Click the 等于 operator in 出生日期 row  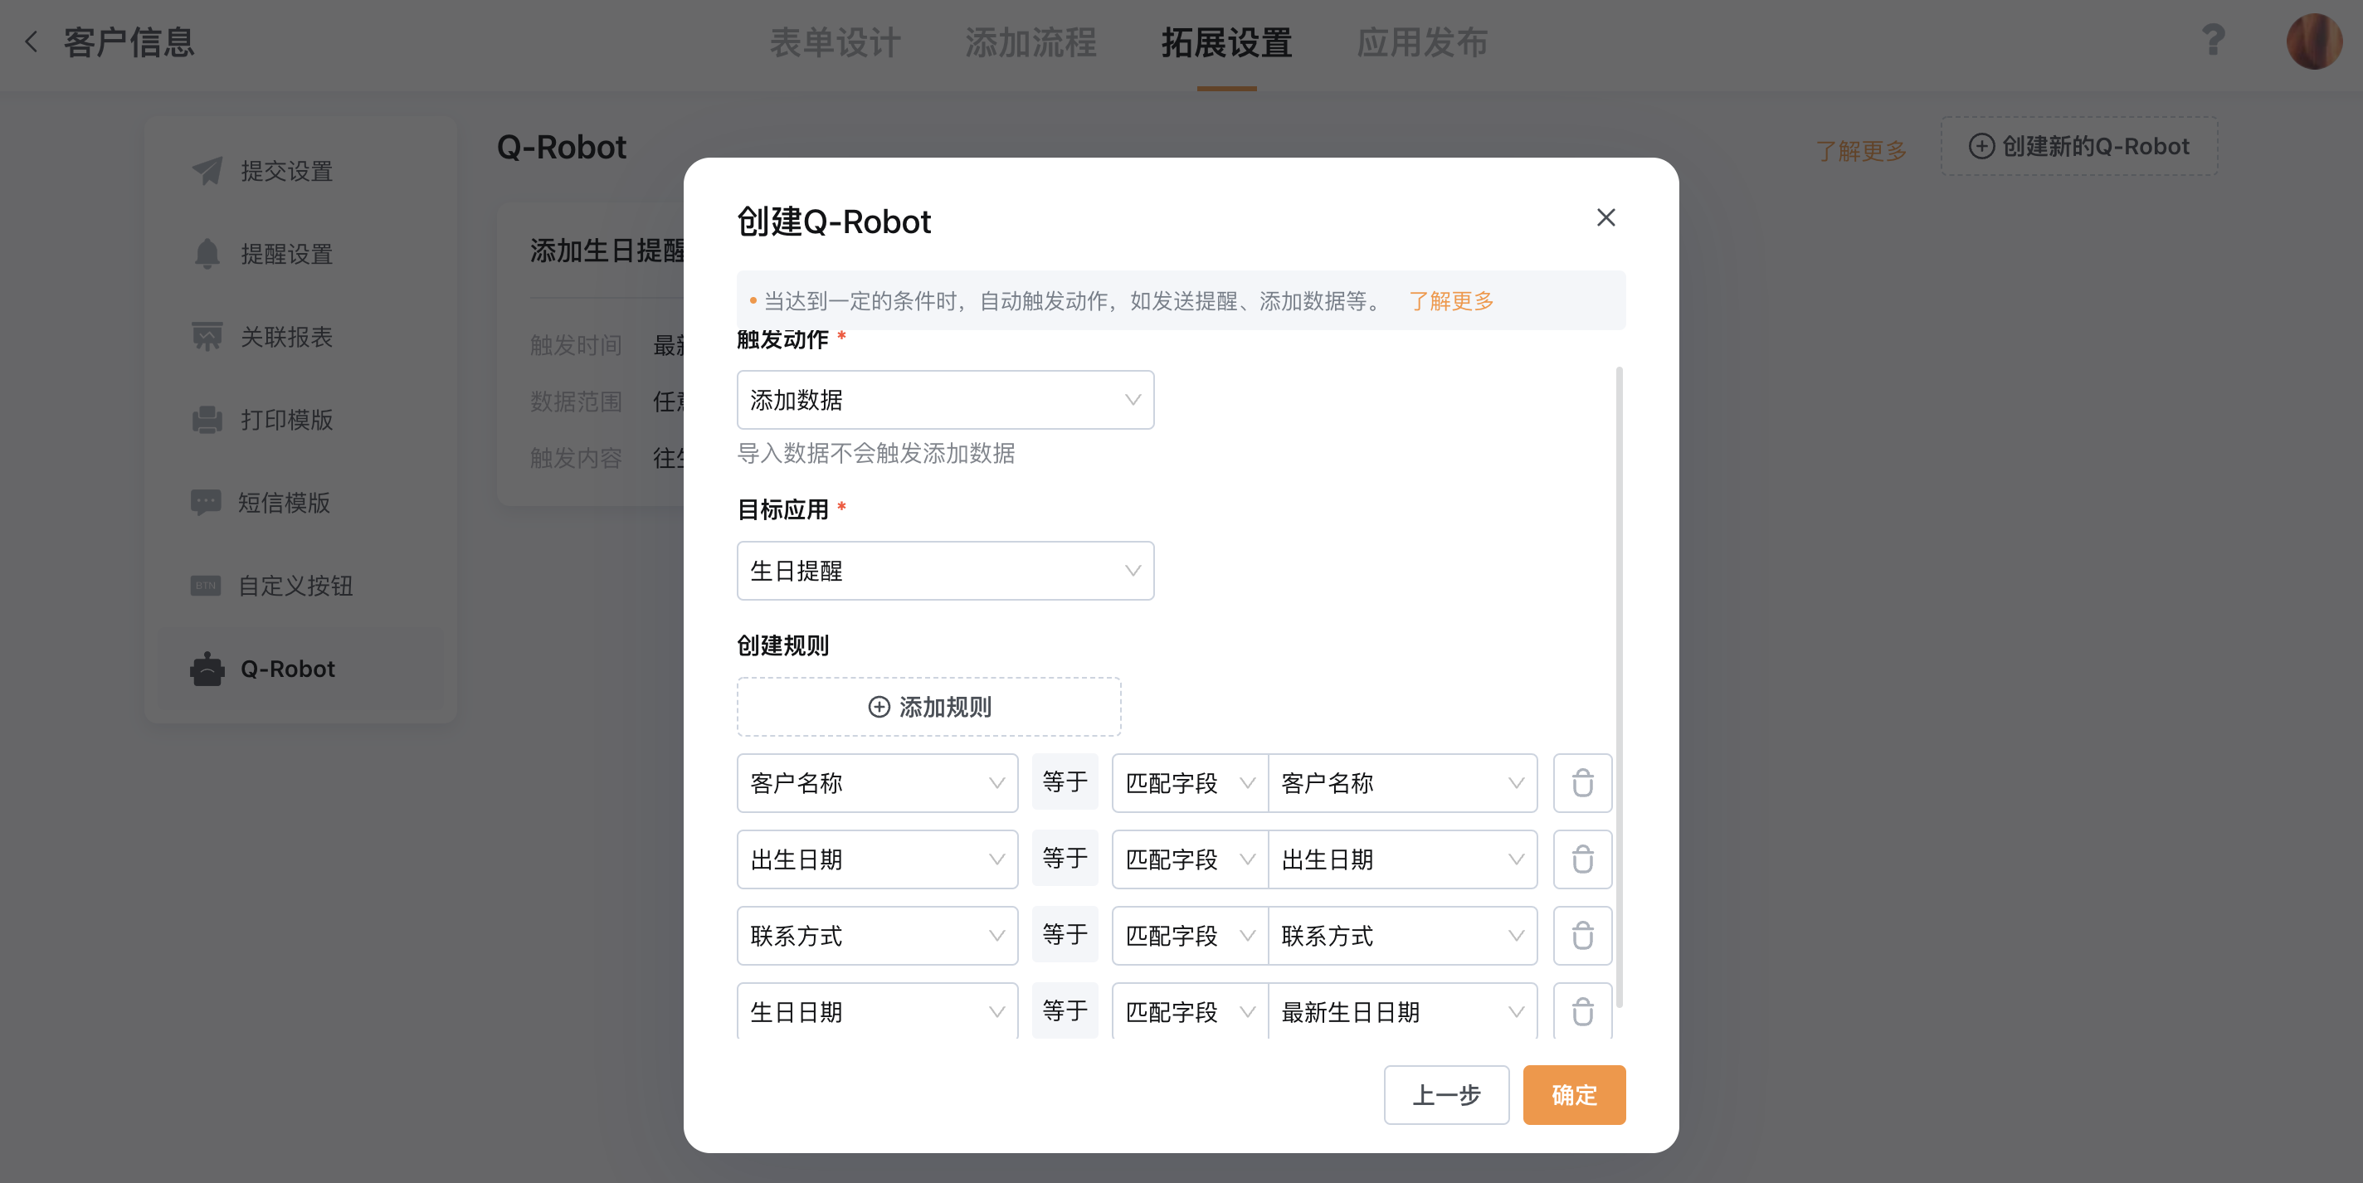[1065, 859]
